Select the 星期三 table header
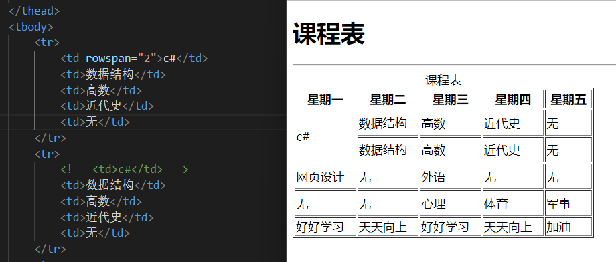Screen dimensions: 616x262 pyautogui.click(x=451, y=99)
